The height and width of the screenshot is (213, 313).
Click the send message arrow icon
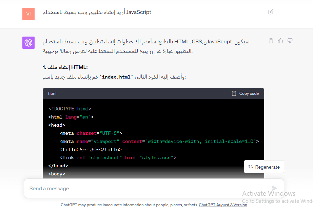(274, 188)
